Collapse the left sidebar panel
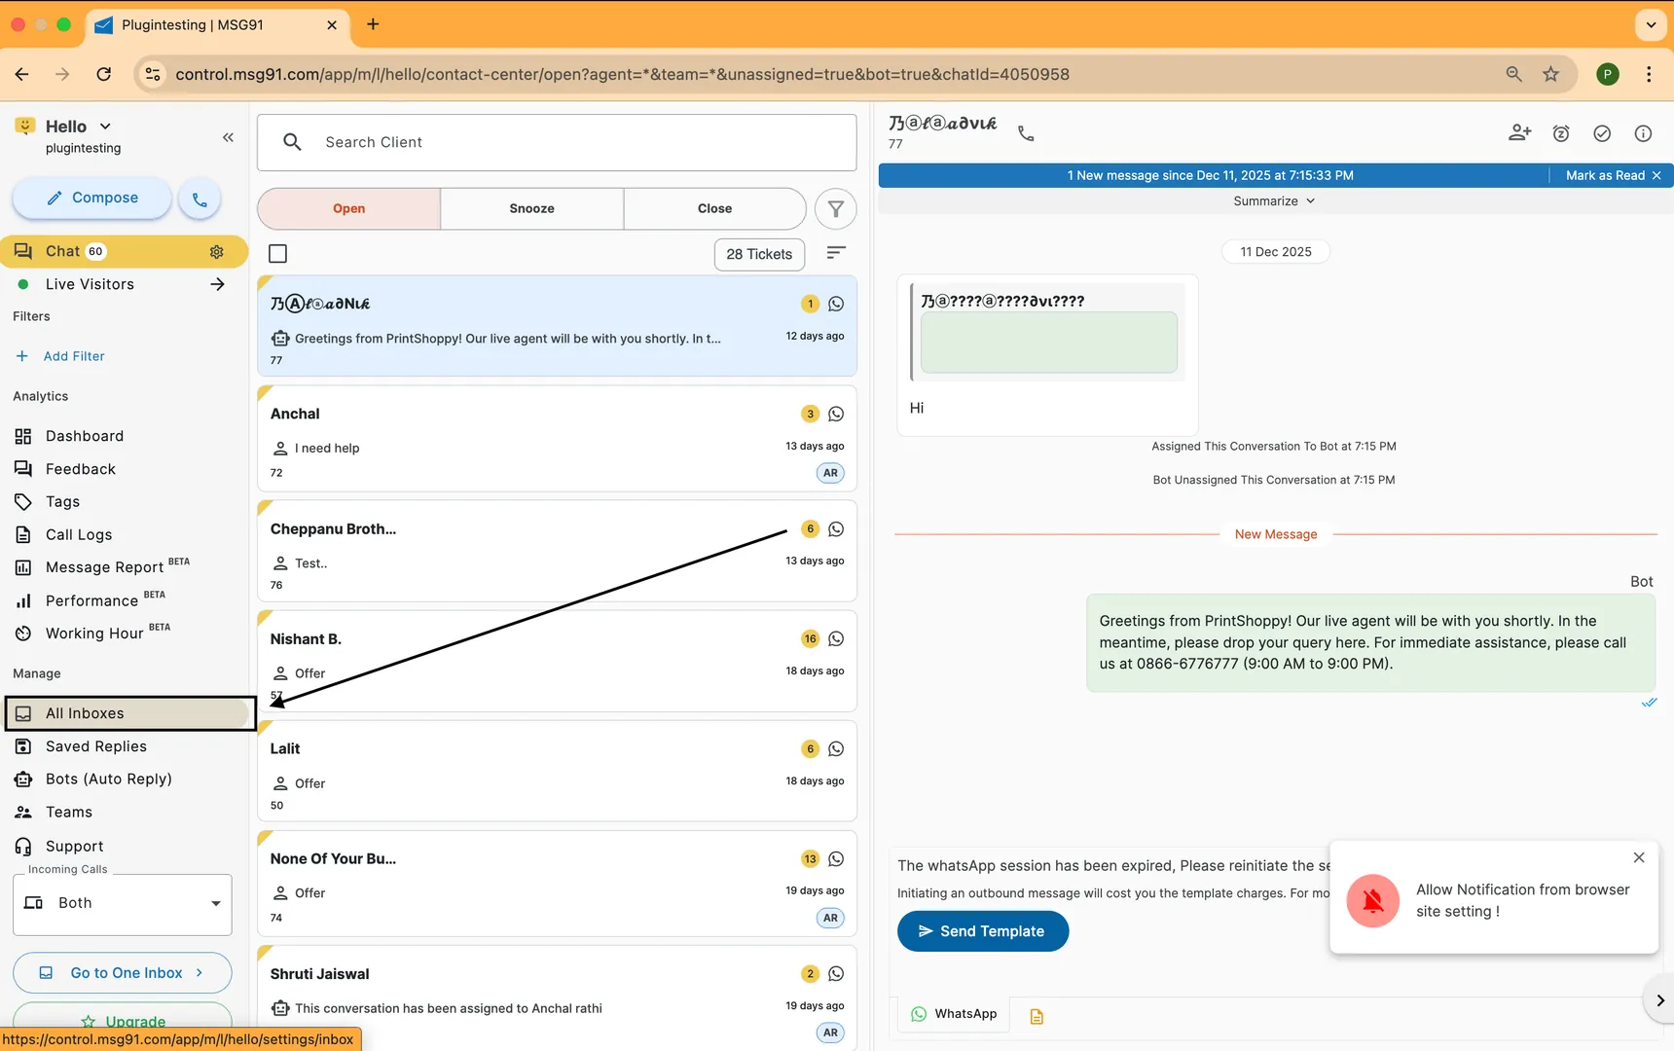The image size is (1674, 1051). [x=228, y=137]
